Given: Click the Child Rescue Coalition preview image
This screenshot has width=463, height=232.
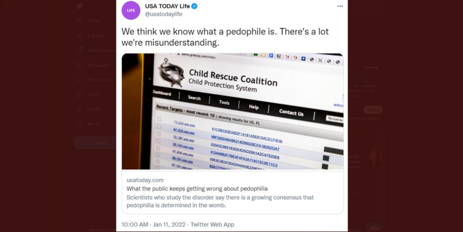Looking at the screenshot, I should point(232,112).
